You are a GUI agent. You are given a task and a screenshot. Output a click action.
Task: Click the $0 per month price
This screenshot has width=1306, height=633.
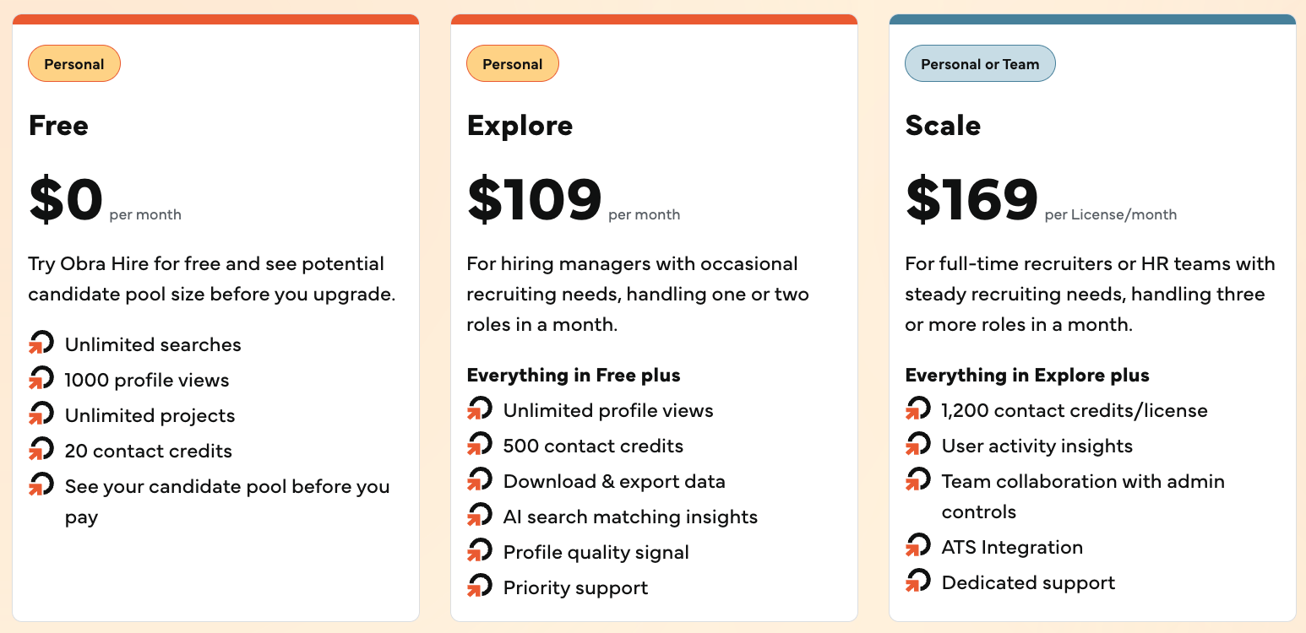click(x=105, y=201)
